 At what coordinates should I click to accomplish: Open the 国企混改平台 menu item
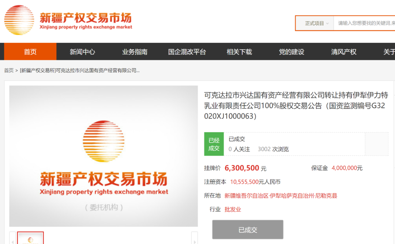point(187,52)
